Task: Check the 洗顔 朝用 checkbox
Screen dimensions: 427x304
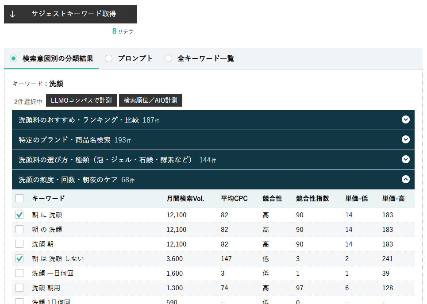Action: tap(19, 288)
